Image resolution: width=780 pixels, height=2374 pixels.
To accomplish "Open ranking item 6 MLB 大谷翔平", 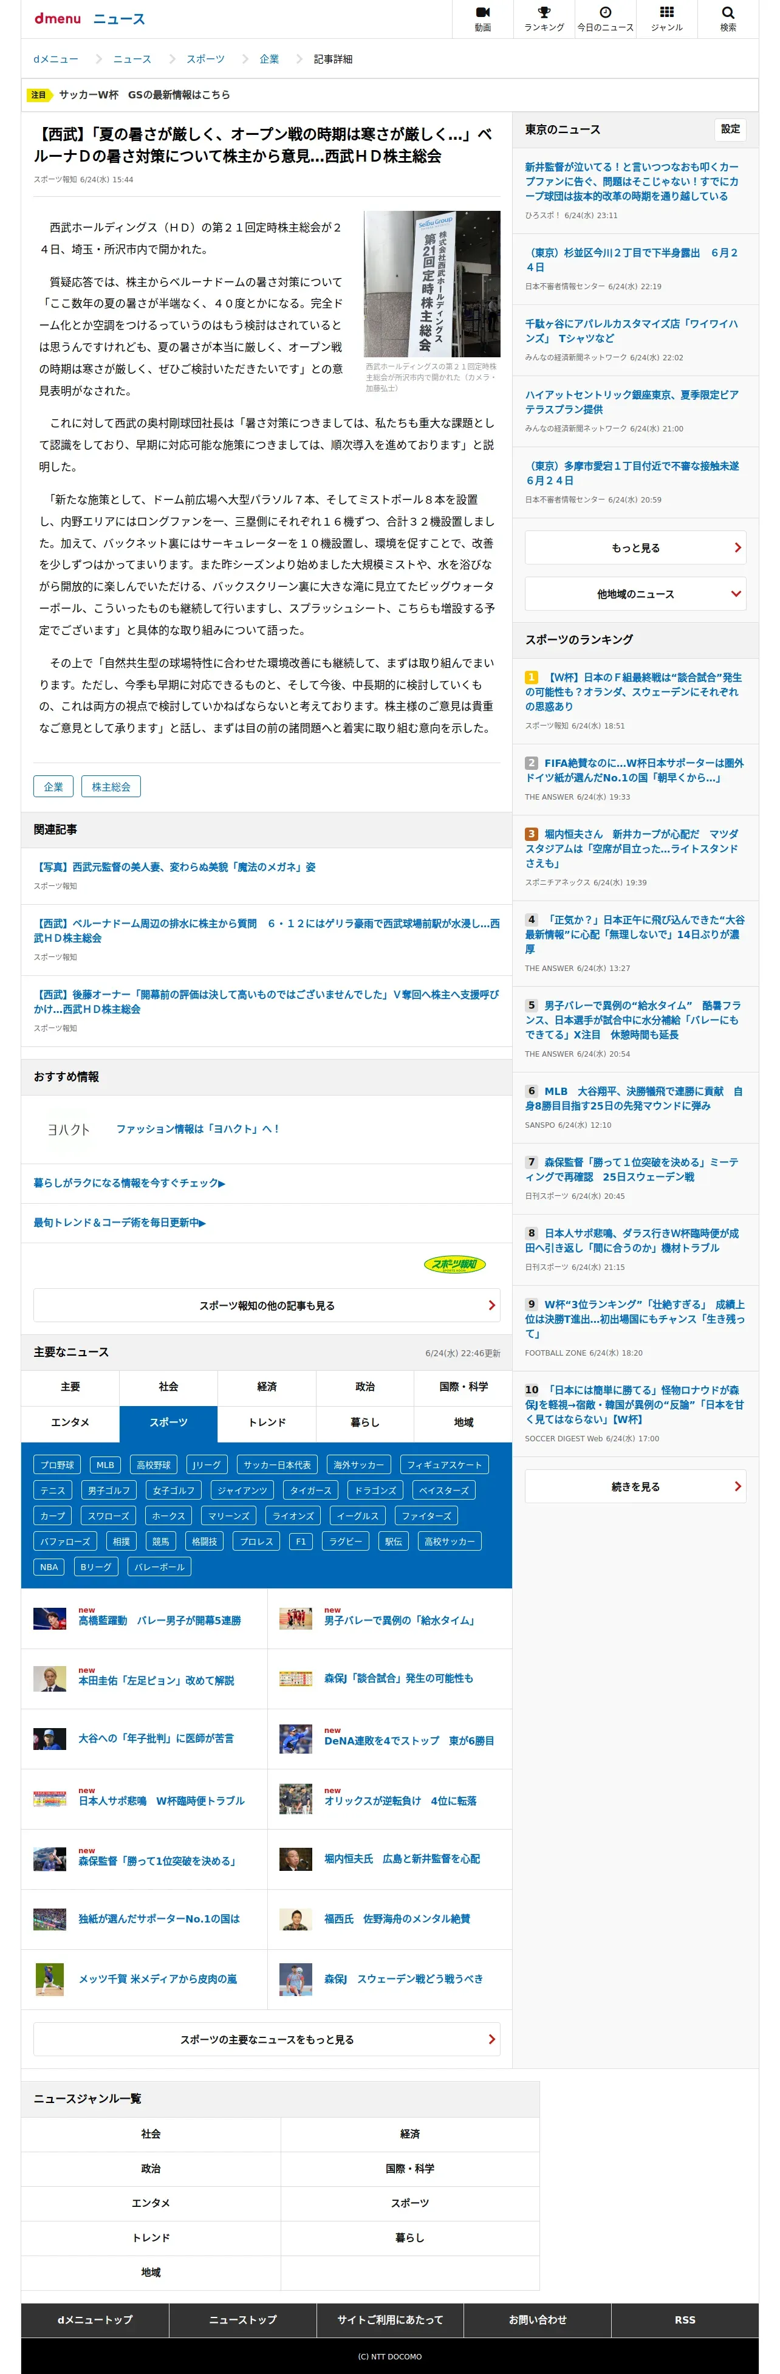I will 635,1099.
